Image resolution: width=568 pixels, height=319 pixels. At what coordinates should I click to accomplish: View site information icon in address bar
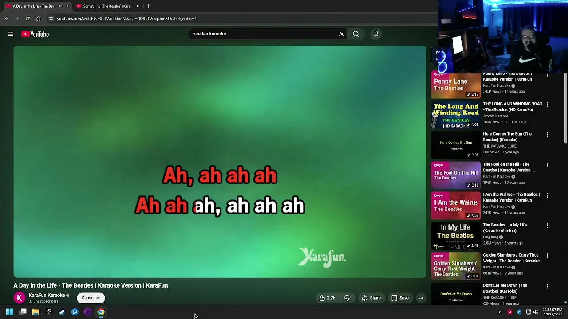(51, 19)
